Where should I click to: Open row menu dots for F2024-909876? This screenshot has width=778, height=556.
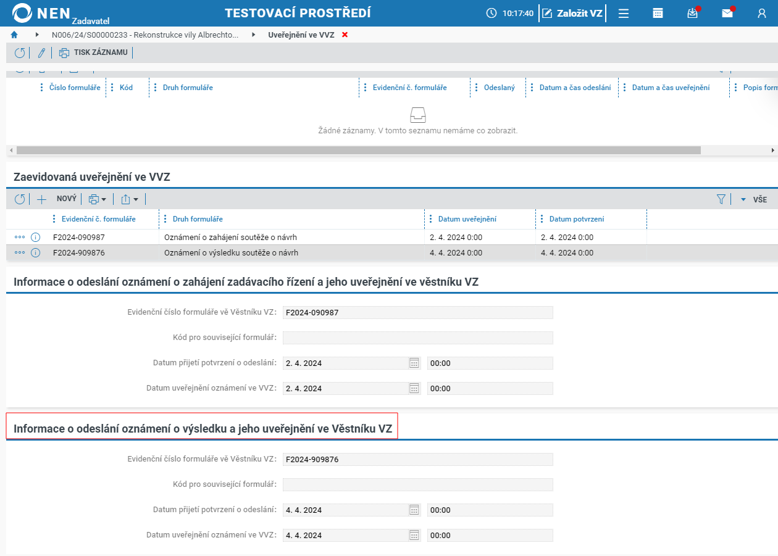click(x=20, y=252)
